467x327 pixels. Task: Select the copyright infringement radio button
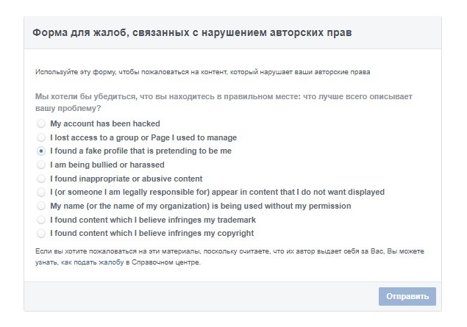[x=40, y=233]
